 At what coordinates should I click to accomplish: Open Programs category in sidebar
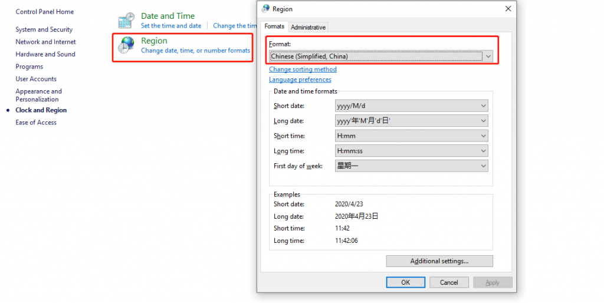point(29,66)
